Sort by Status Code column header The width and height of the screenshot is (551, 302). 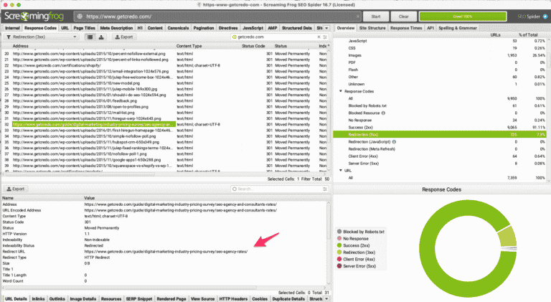pyautogui.click(x=253, y=46)
